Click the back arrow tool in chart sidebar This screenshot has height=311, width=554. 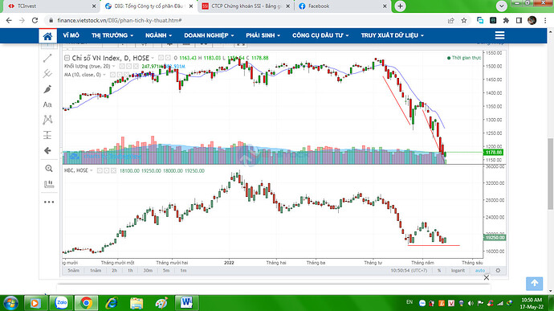coord(47,151)
